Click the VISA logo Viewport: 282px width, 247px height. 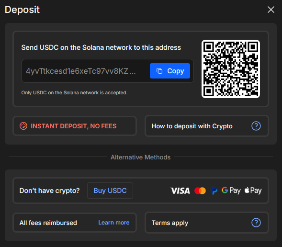pyautogui.click(x=180, y=191)
